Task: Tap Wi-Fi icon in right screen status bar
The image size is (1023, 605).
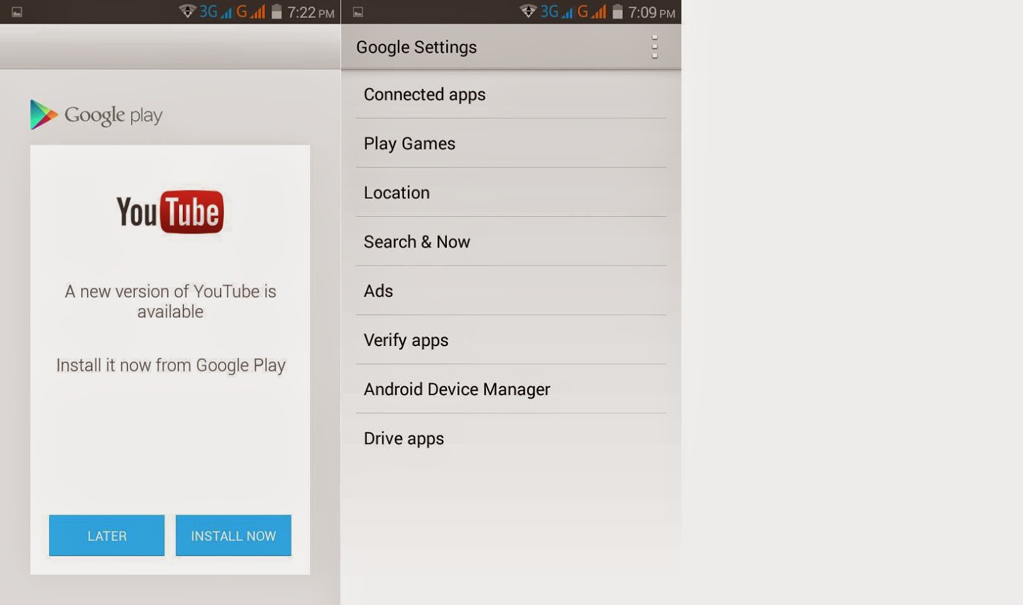Action: click(528, 12)
